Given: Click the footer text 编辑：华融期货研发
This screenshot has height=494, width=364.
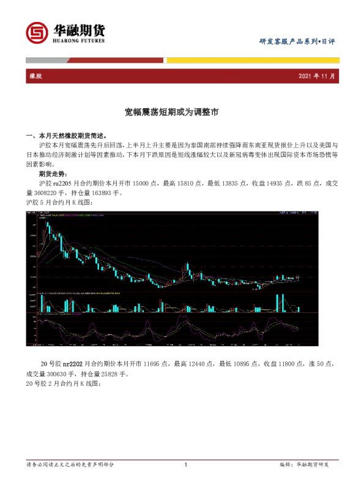Looking at the screenshot, I should tap(304, 465).
